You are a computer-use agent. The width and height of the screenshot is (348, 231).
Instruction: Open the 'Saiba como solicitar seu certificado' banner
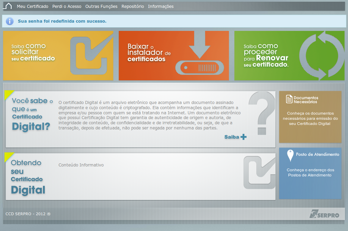point(58,56)
